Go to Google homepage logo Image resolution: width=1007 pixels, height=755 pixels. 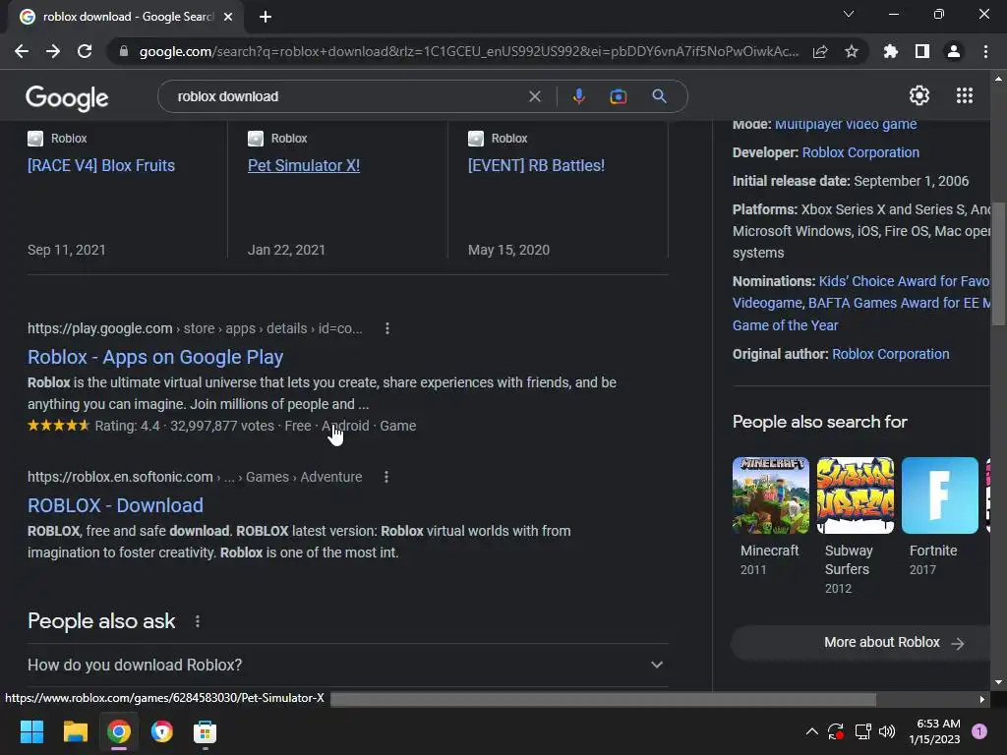tap(67, 97)
